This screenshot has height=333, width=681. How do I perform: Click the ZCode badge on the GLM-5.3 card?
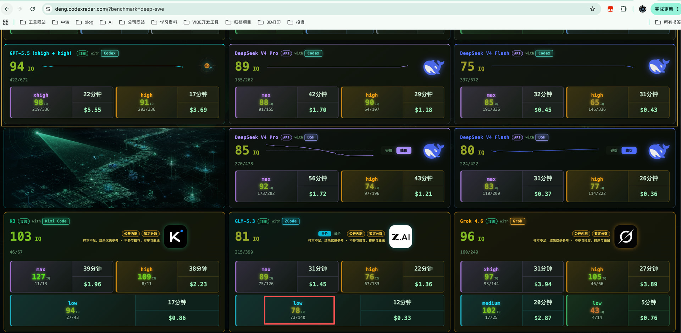click(x=290, y=221)
